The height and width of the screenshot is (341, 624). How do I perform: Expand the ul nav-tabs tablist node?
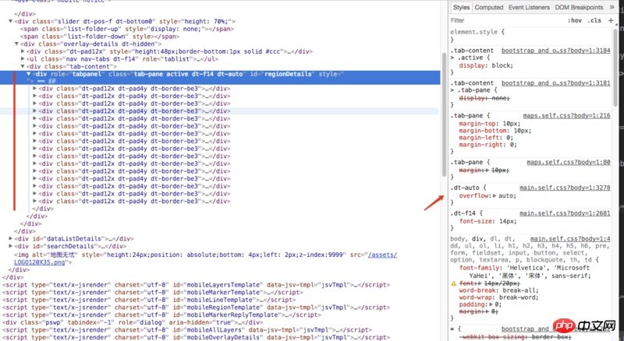[23, 59]
